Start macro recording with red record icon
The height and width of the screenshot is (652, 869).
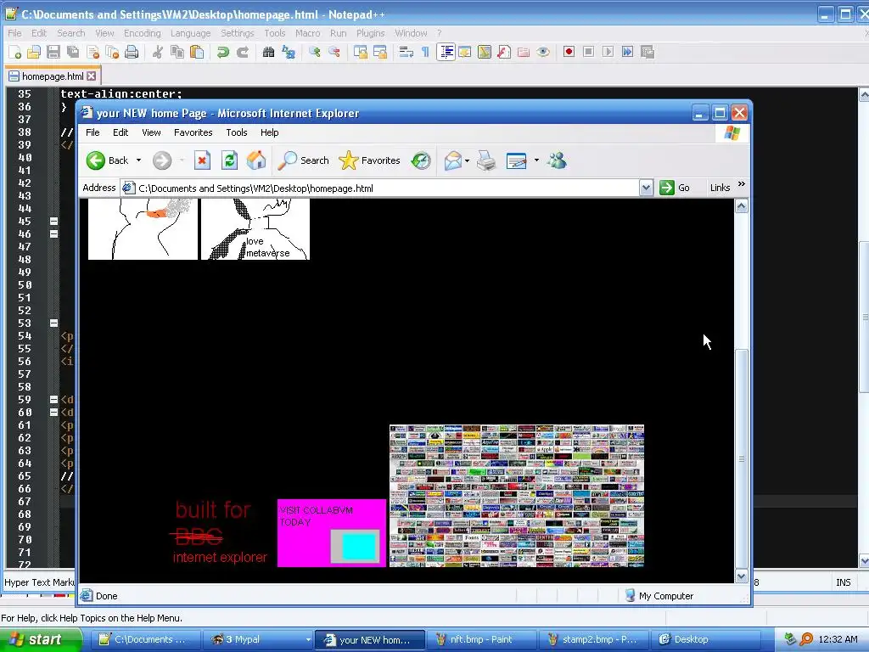(x=569, y=52)
